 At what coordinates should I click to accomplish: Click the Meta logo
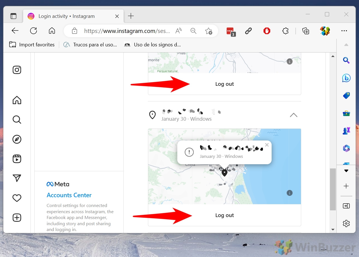[x=58, y=184]
